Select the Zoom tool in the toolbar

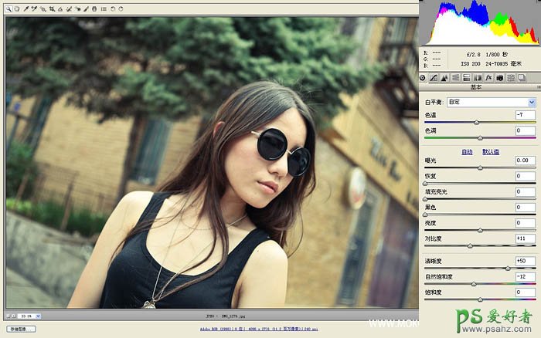7,8
